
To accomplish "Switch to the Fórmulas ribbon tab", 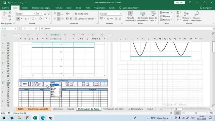I will click(58, 8).
